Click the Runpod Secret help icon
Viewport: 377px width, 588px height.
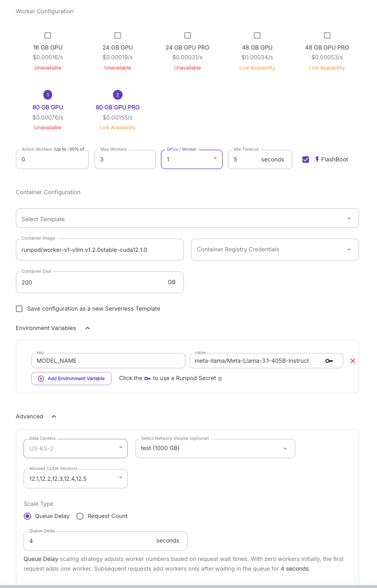pyautogui.click(x=220, y=379)
